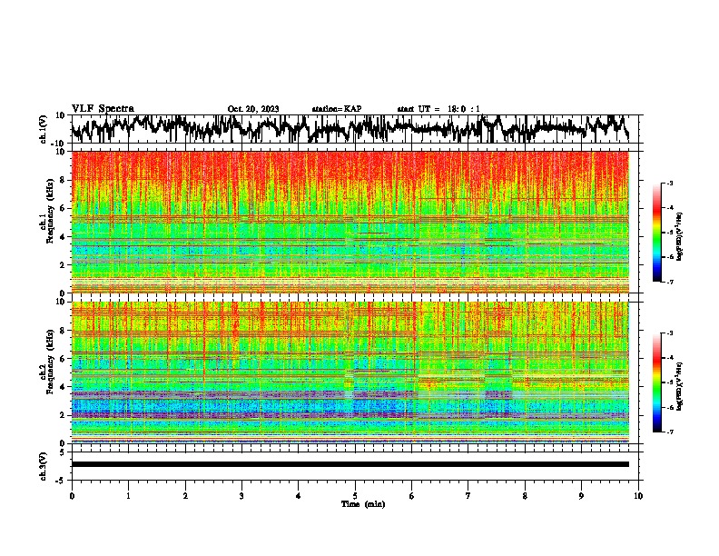719x556 pixels.
Task: Click the "6" kHz tick on ch.2 frequency axis
Action: 64,358
